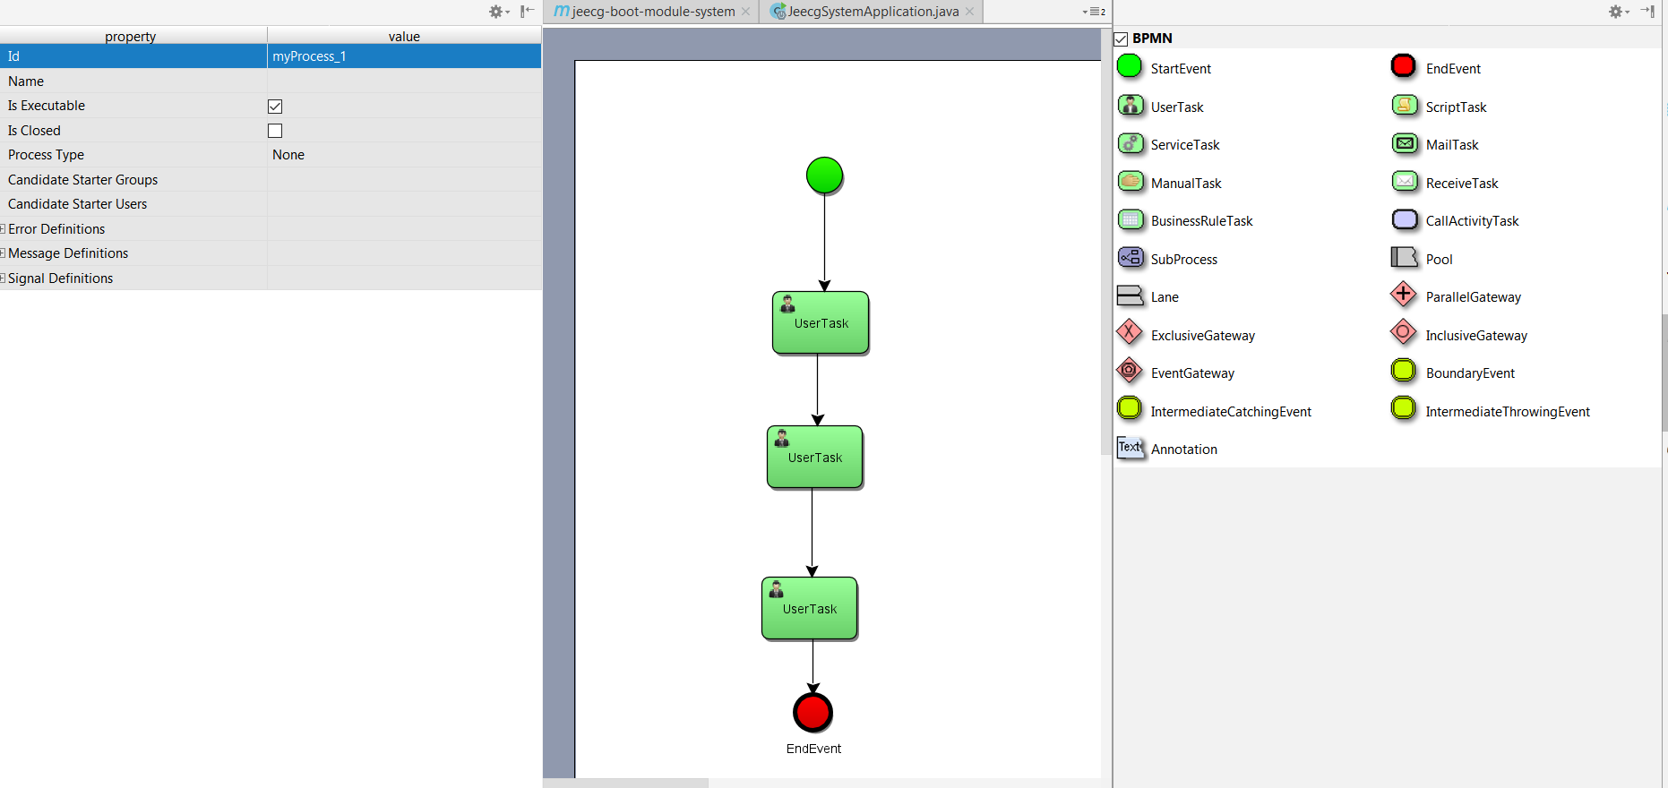Select the Lane palette icon
The height and width of the screenshot is (788, 1668).
click(1130, 295)
